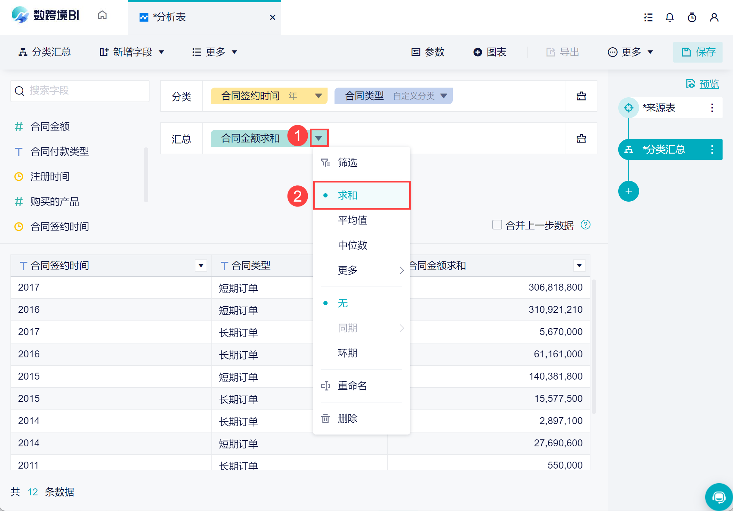Image resolution: width=733 pixels, height=511 pixels.
Task: Click the home icon next to logo
Action: pyautogui.click(x=102, y=15)
